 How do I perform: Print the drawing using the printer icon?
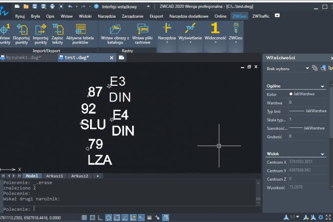(52, 6)
